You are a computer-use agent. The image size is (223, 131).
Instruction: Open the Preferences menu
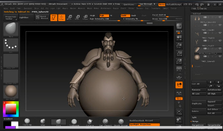click(106, 8)
